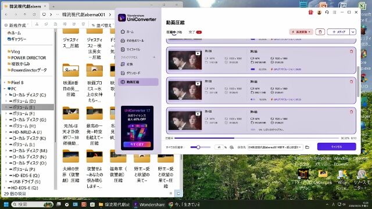Add a quick access item with plus icon
This screenshot has width=372, height=209.
click(154, 57)
